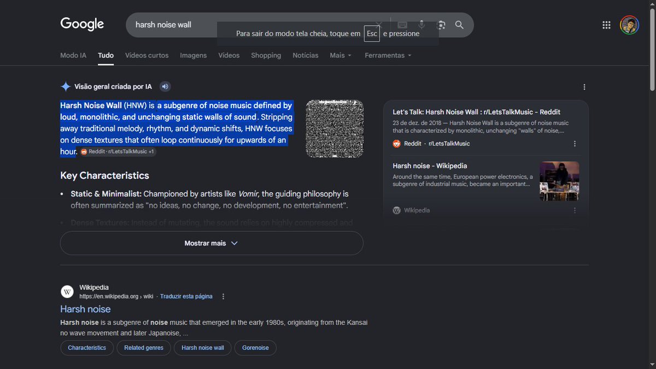Click the Reddit r/LetsTalkMusic +1 citation chip

[118, 151]
